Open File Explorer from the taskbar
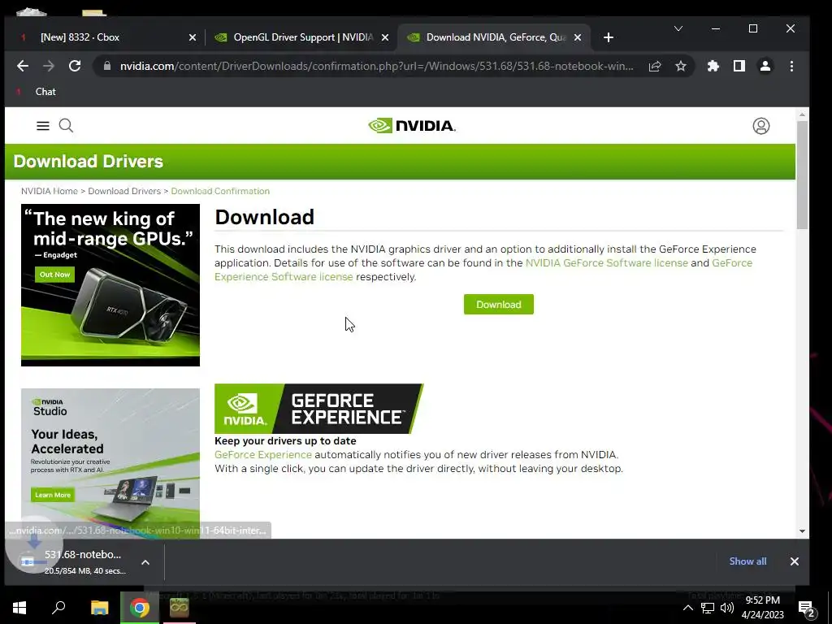Viewport: 832px width, 624px height. (x=99, y=608)
